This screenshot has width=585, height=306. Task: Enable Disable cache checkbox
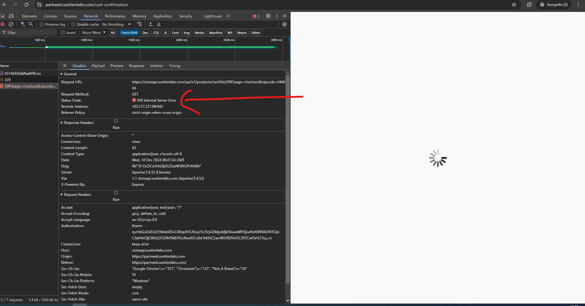point(73,24)
